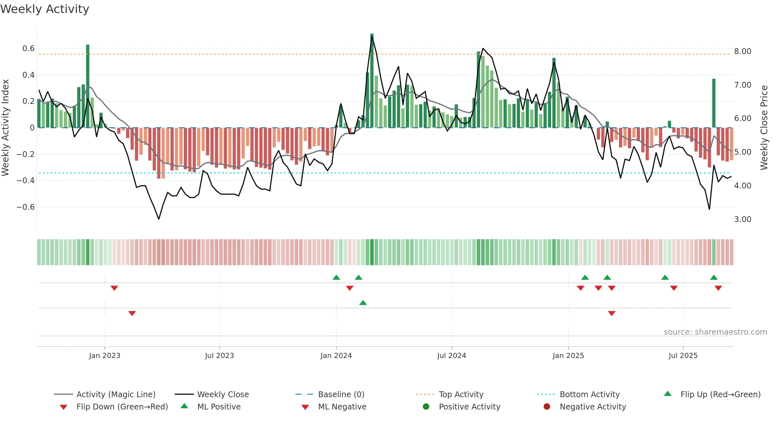Image resolution: width=778 pixels, height=437 pixels.
Task: Toggle the Weekly Close legend entry
Action: pyautogui.click(x=212, y=394)
